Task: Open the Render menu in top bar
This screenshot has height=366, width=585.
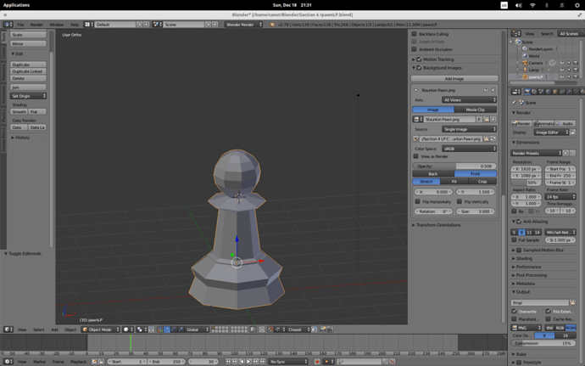Action: pos(36,25)
